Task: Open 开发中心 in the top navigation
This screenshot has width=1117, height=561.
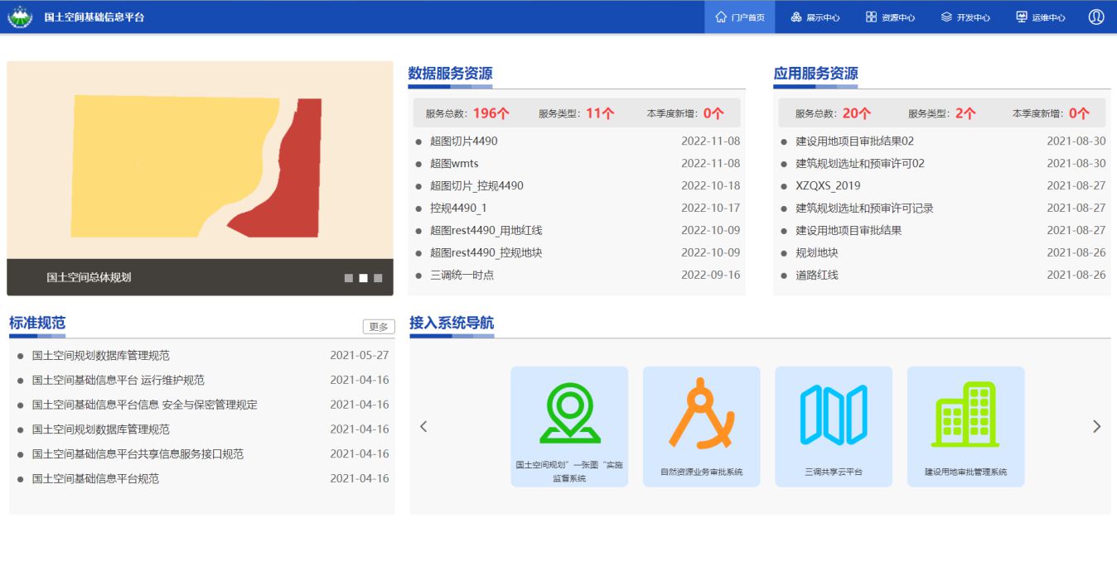Action: click(x=965, y=17)
